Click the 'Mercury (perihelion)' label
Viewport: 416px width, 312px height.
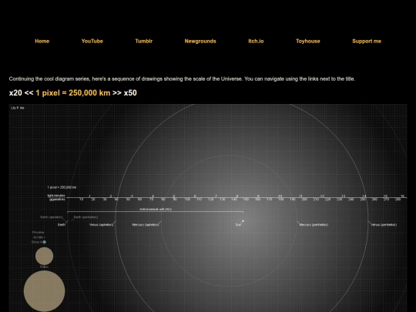pos(314,225)
